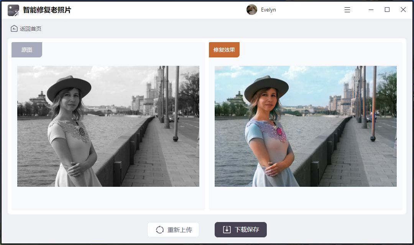Image resolution: width=414 pixels, height=245 pixels.
Task: Select the 原图 label tab
Action: tap(27, 50)
